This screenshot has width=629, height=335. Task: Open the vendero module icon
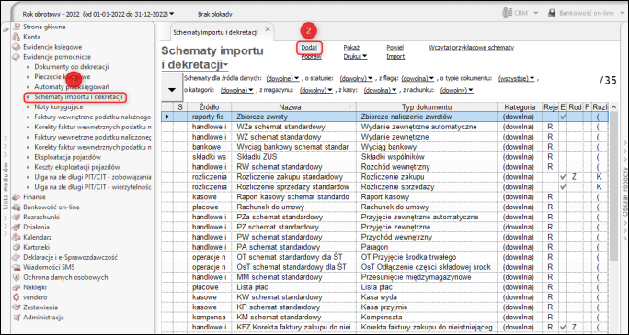pos(16,297)
